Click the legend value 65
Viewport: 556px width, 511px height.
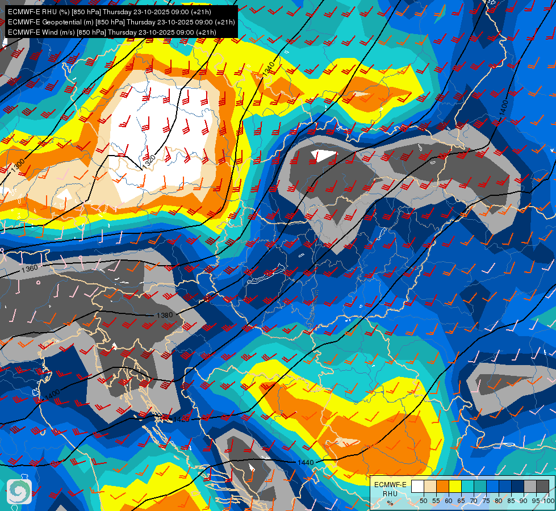[461, 501]
